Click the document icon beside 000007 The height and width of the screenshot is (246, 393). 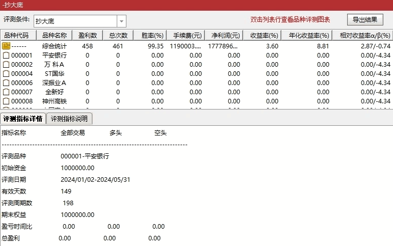click(x=6, y=92)
